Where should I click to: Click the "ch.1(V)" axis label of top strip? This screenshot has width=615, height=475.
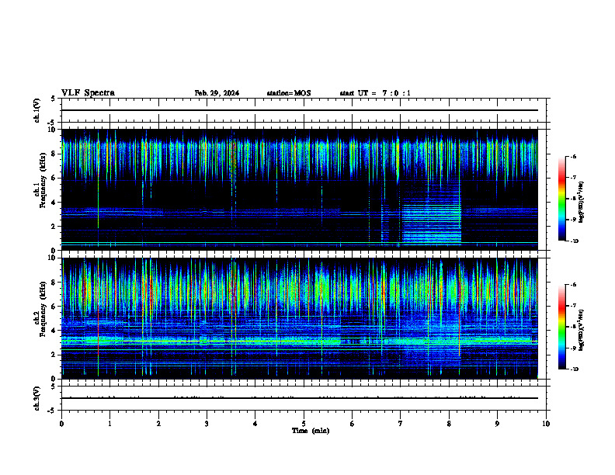click(36, 110)
